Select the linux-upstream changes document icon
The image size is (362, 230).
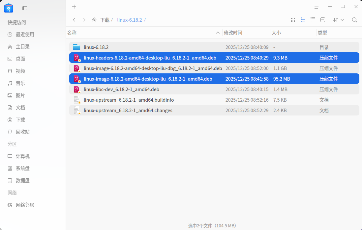coord(76,111)
